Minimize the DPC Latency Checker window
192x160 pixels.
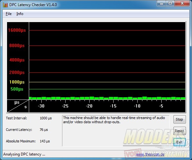(x=162, y=4)
